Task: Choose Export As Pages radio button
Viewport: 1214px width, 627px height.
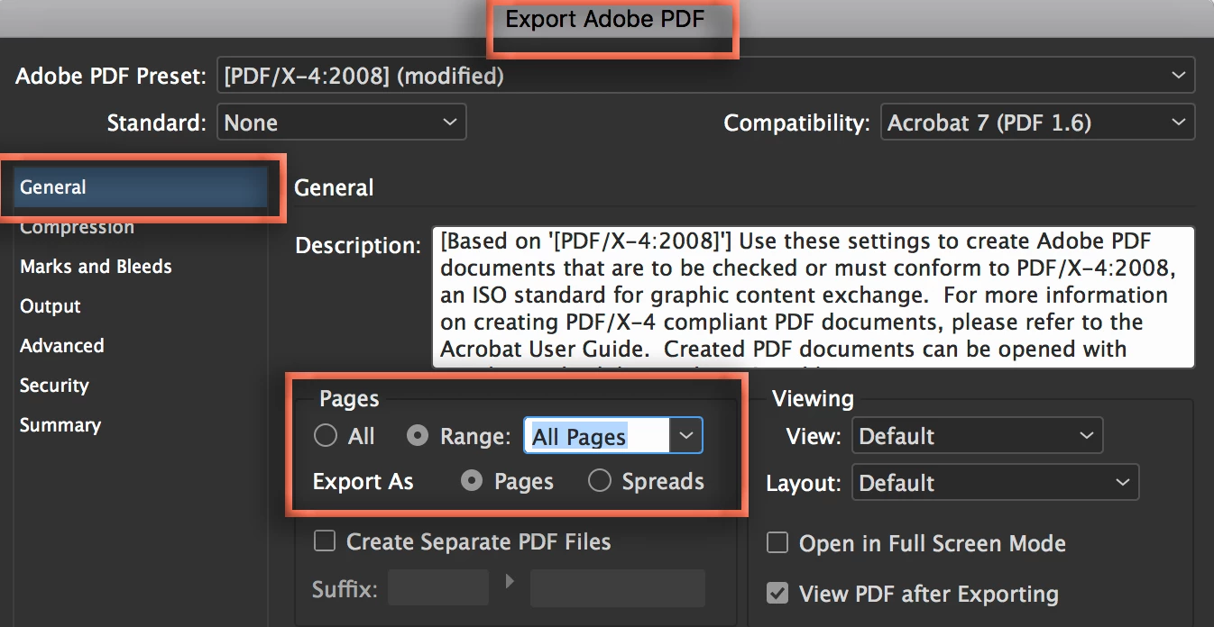Action: (472, 481)
